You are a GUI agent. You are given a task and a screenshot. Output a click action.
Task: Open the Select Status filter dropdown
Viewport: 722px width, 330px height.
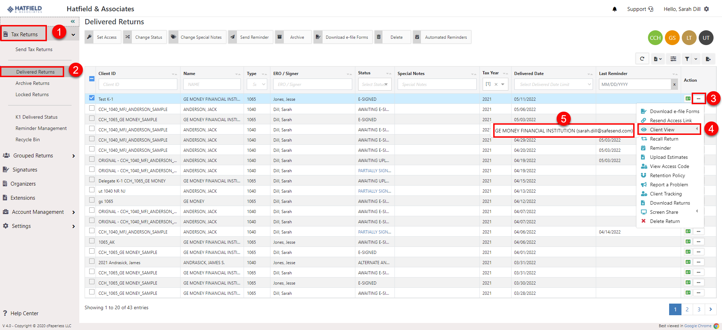click(x=375, y=85)
